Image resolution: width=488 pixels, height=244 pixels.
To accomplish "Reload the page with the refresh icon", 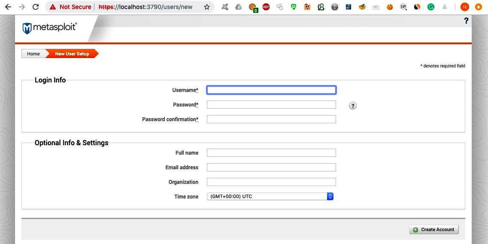I will tap(36, 7).
